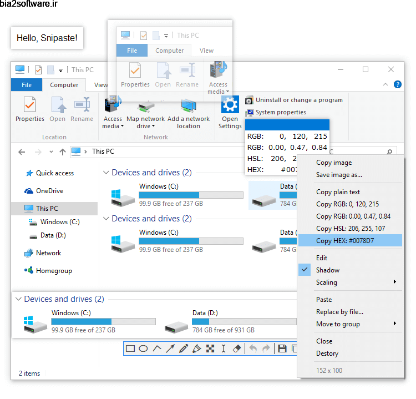Screen dimensions: 416x399
Task: Click the Save floppy disk icon
Action: (282, 349)
